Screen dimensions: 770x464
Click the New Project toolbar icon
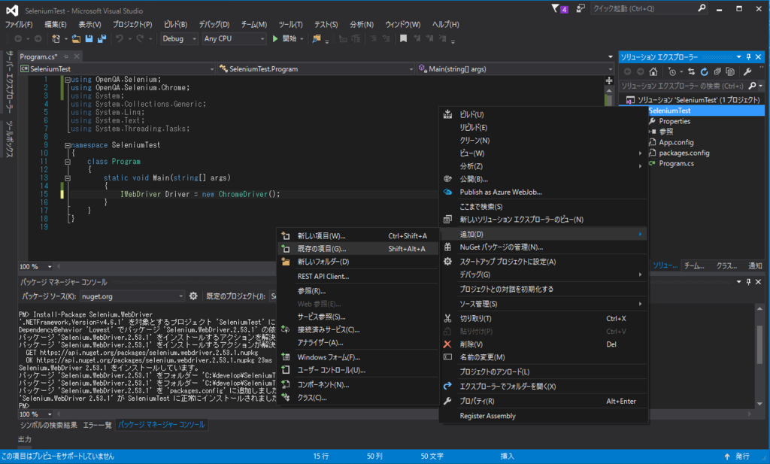tap(56, 39)
